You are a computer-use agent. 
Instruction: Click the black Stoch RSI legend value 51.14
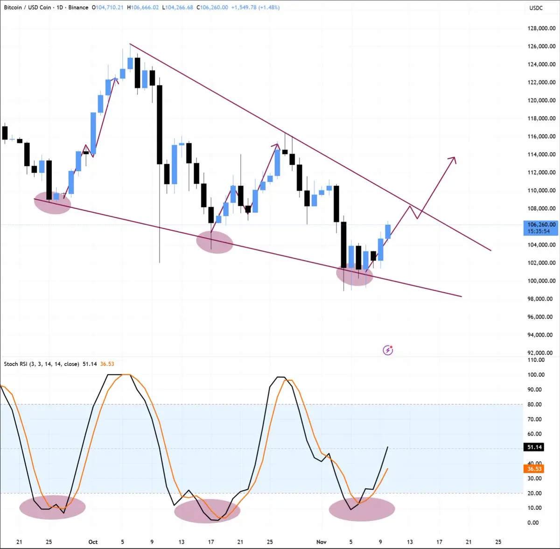[90, 364]
